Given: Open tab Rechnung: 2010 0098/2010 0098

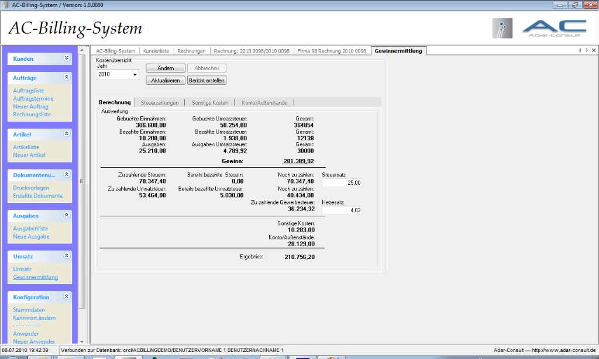Looking at the screenshot, I should [252, 51].
